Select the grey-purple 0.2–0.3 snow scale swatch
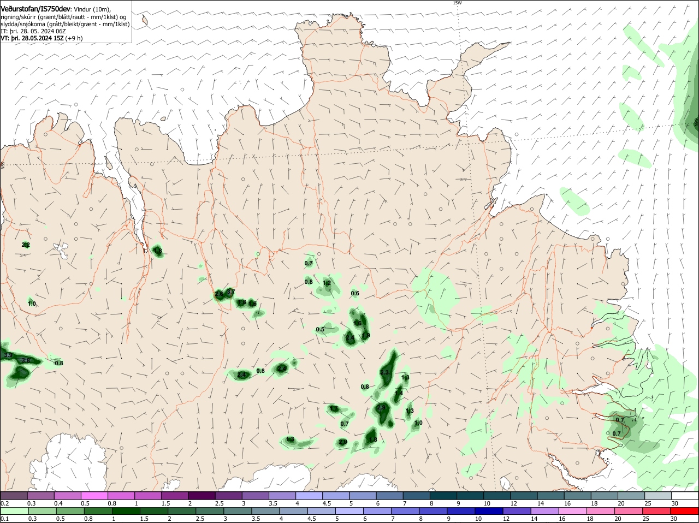The image size is (699, 523). point(14,496)
